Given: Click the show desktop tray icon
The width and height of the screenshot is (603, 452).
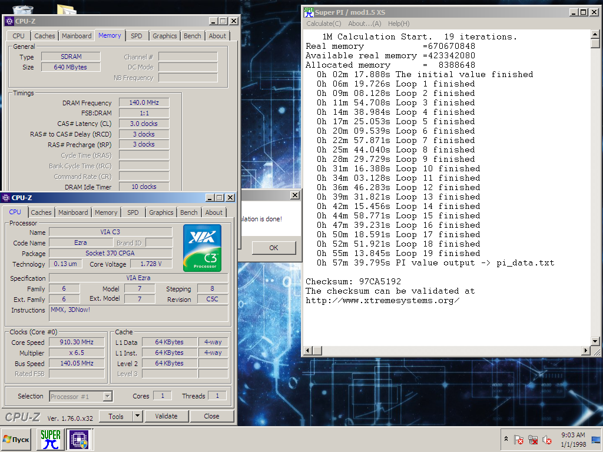Looking at the screenshot, I should tap(597, 440).
